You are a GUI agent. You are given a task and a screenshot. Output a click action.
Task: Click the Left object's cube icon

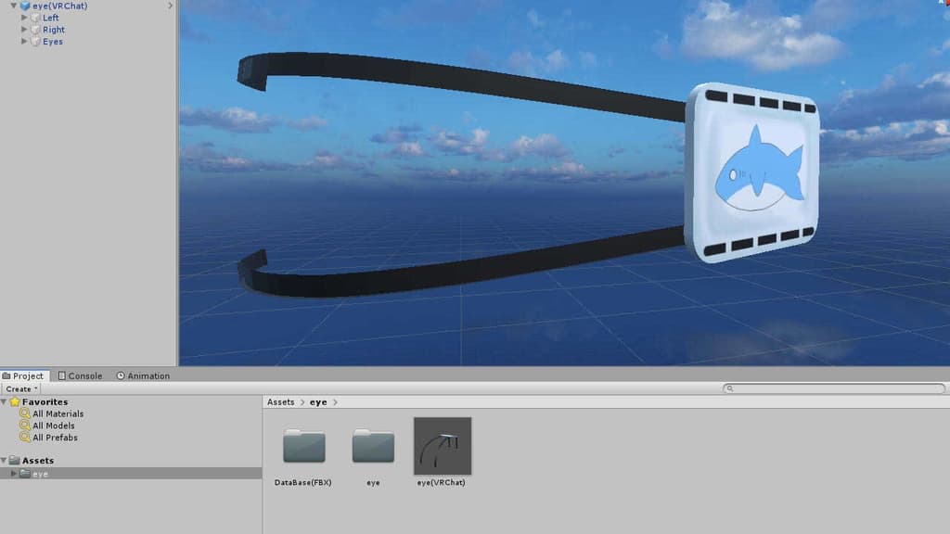pyautogui.click(x=35, y=18)
